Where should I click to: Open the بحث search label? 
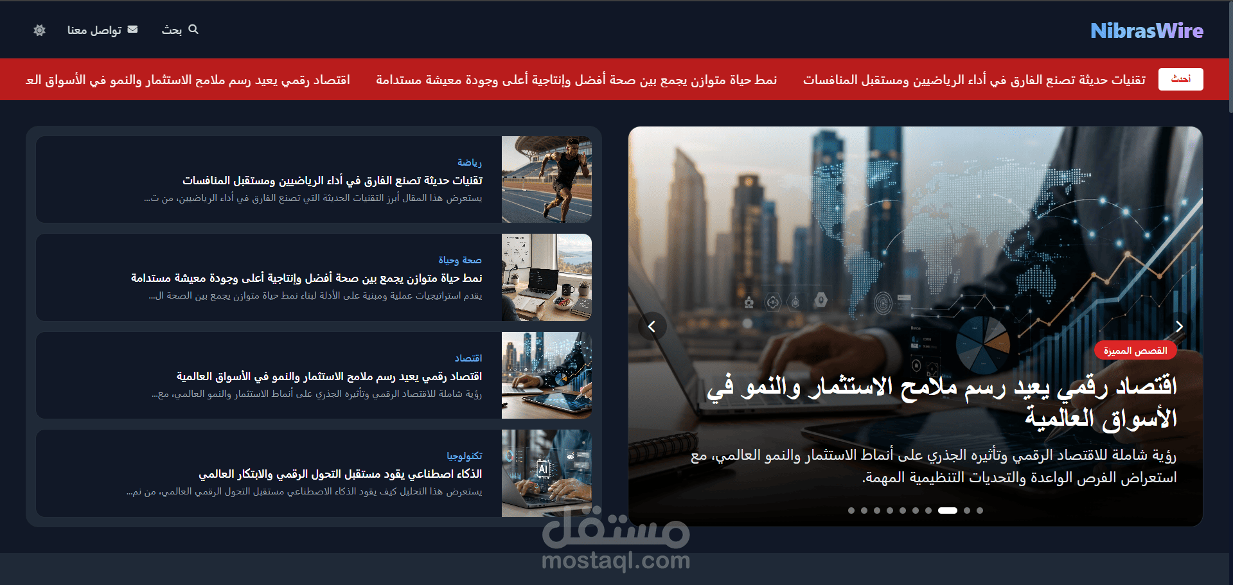point(172,30)
